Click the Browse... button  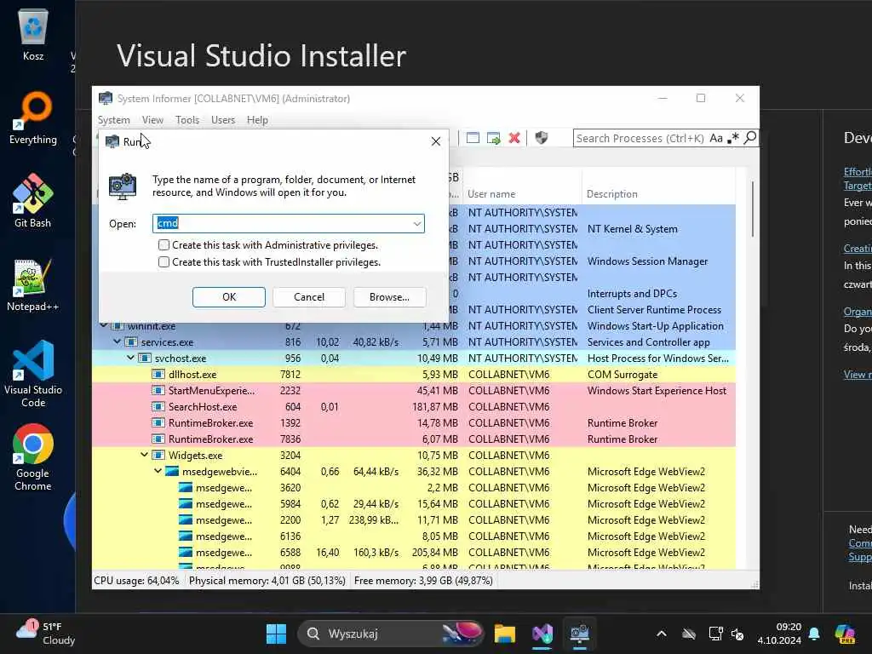pos(389,297)
